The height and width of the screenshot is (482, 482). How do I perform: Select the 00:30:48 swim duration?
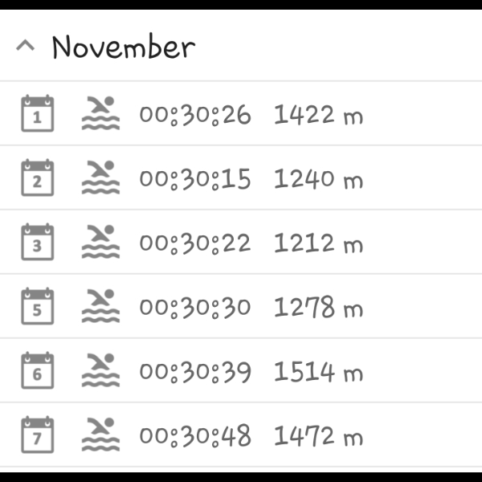point(195,436)
